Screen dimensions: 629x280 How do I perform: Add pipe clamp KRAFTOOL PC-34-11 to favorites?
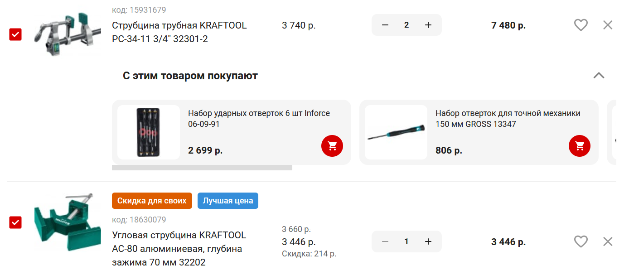tap(581, 25)
